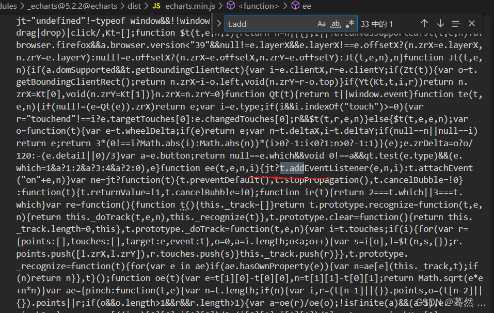This screenshot has height=313, width=494.
Task: Click 'ae.hasOwnProperty(e)' in the code
Action: click(275, 267)
